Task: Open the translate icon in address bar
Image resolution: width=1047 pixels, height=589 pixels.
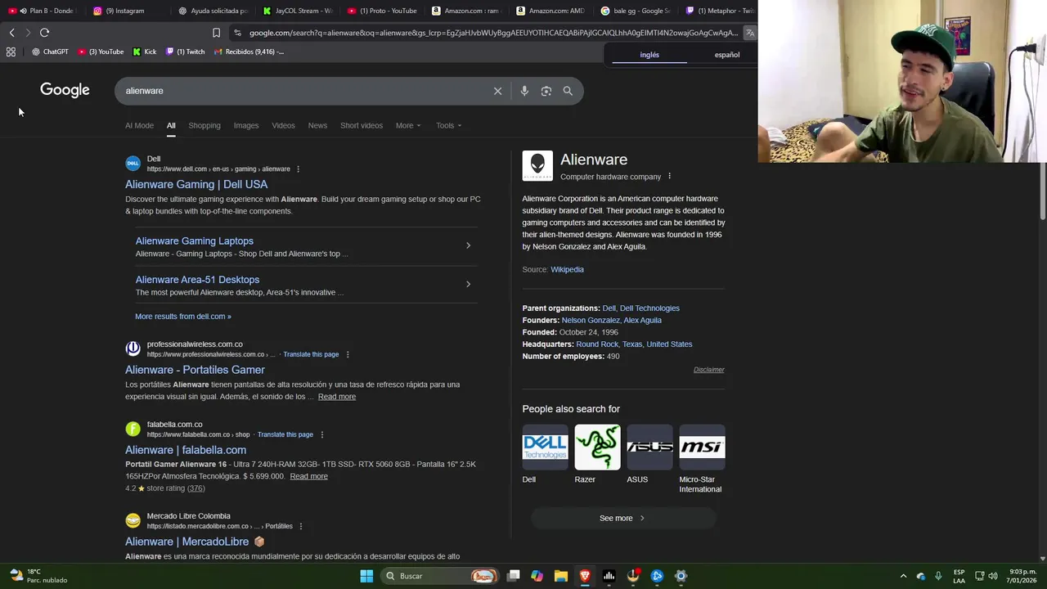Action: pyautogui.click(x=750, y=33)
